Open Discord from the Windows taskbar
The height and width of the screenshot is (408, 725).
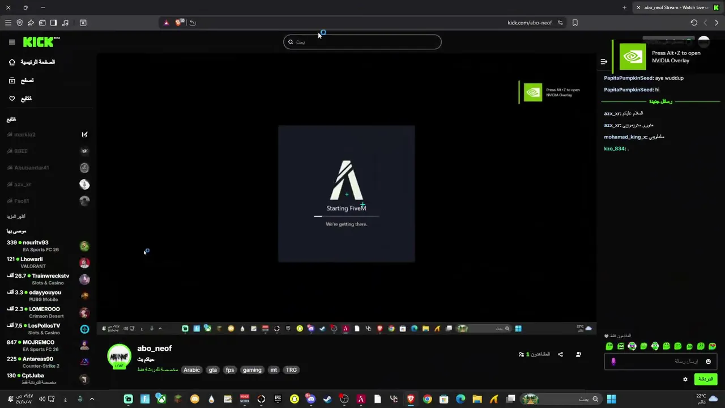[310, 399]
